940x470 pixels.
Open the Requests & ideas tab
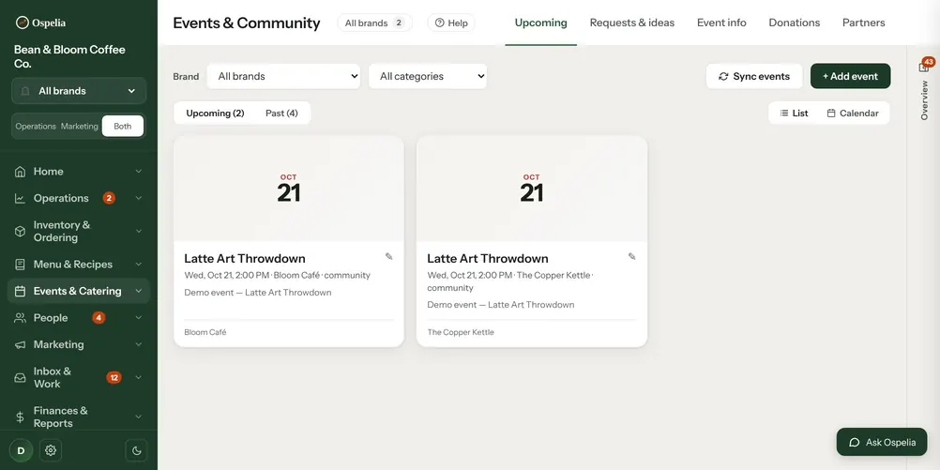coord(632,23)
